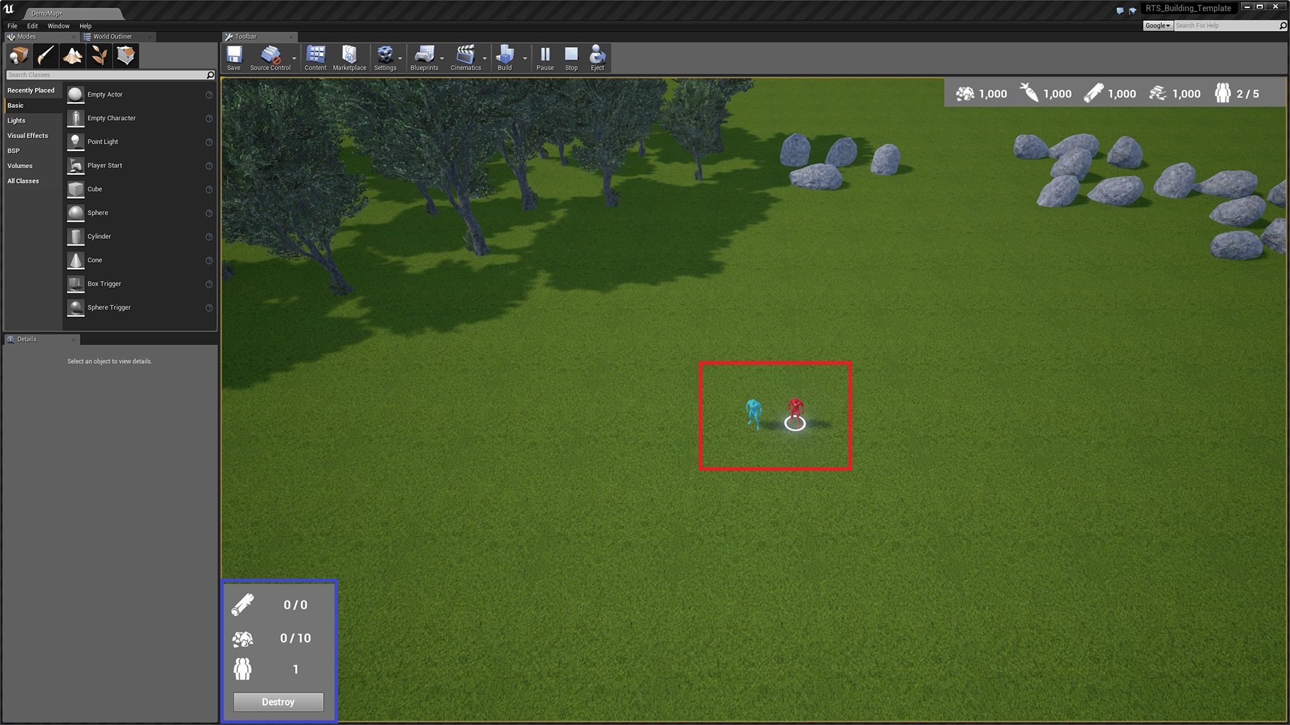Screen dimensions: 1290x725
Task: Open the Blueprints dropdown arrow
Action: [x=442, y=58]
